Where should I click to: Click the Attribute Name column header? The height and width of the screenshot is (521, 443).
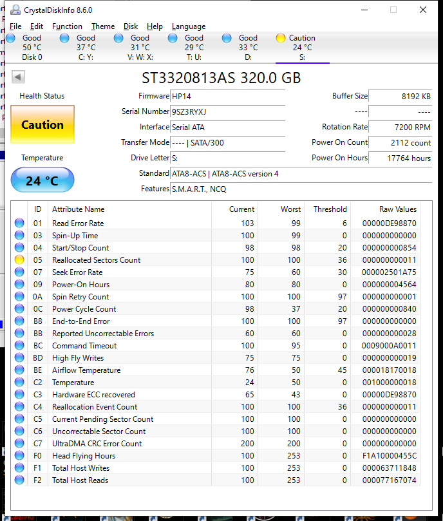pyautogui.click(x=129, y=209)
